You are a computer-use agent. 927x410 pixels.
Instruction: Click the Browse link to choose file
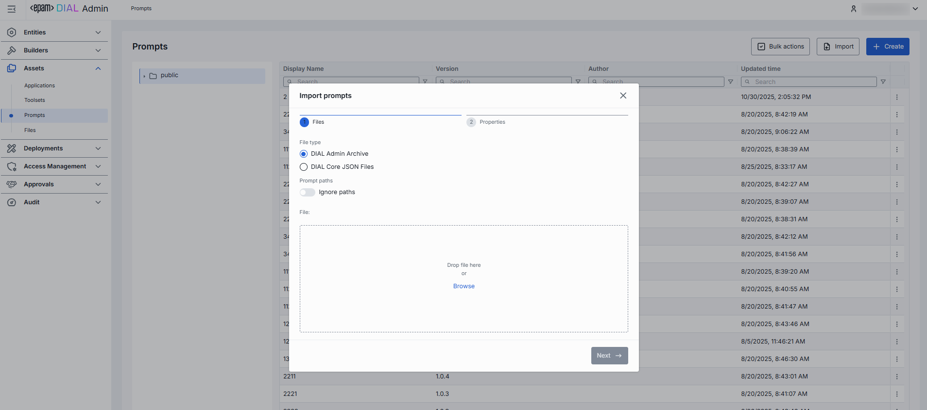tap(463, 286)
